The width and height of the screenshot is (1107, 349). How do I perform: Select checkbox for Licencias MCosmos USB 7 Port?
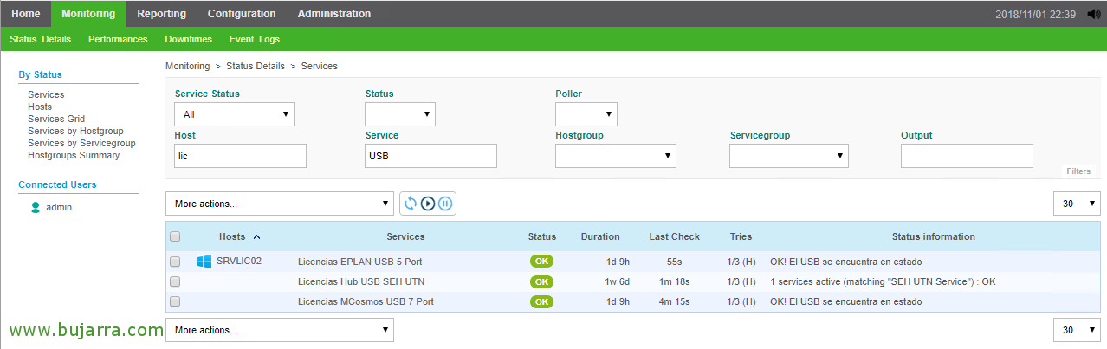[x=176, y=301]
